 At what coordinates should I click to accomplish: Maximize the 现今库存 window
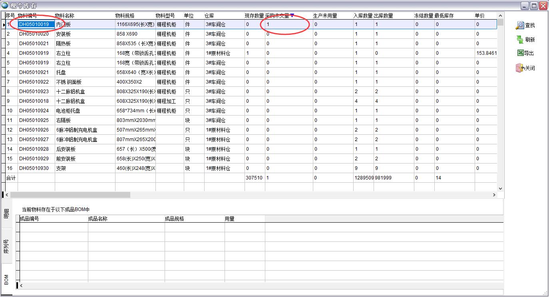tap(534, 6)
